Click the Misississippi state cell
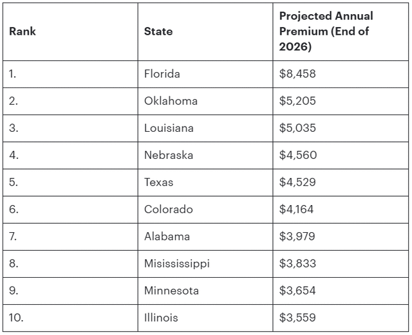Viewport: 412px width, 335px height. (177, 263)
